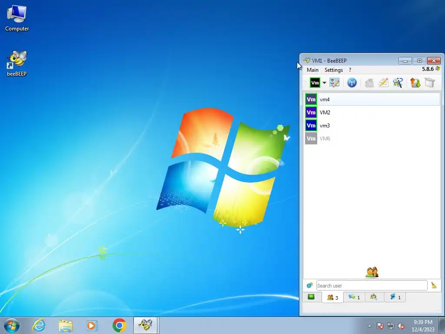Click the greyed-out envelope message icon
Screen dimensions: 445x334
(x=369, y=83)
